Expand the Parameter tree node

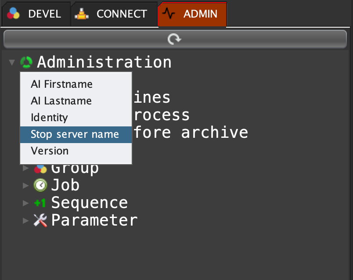[x=25, y=220]
